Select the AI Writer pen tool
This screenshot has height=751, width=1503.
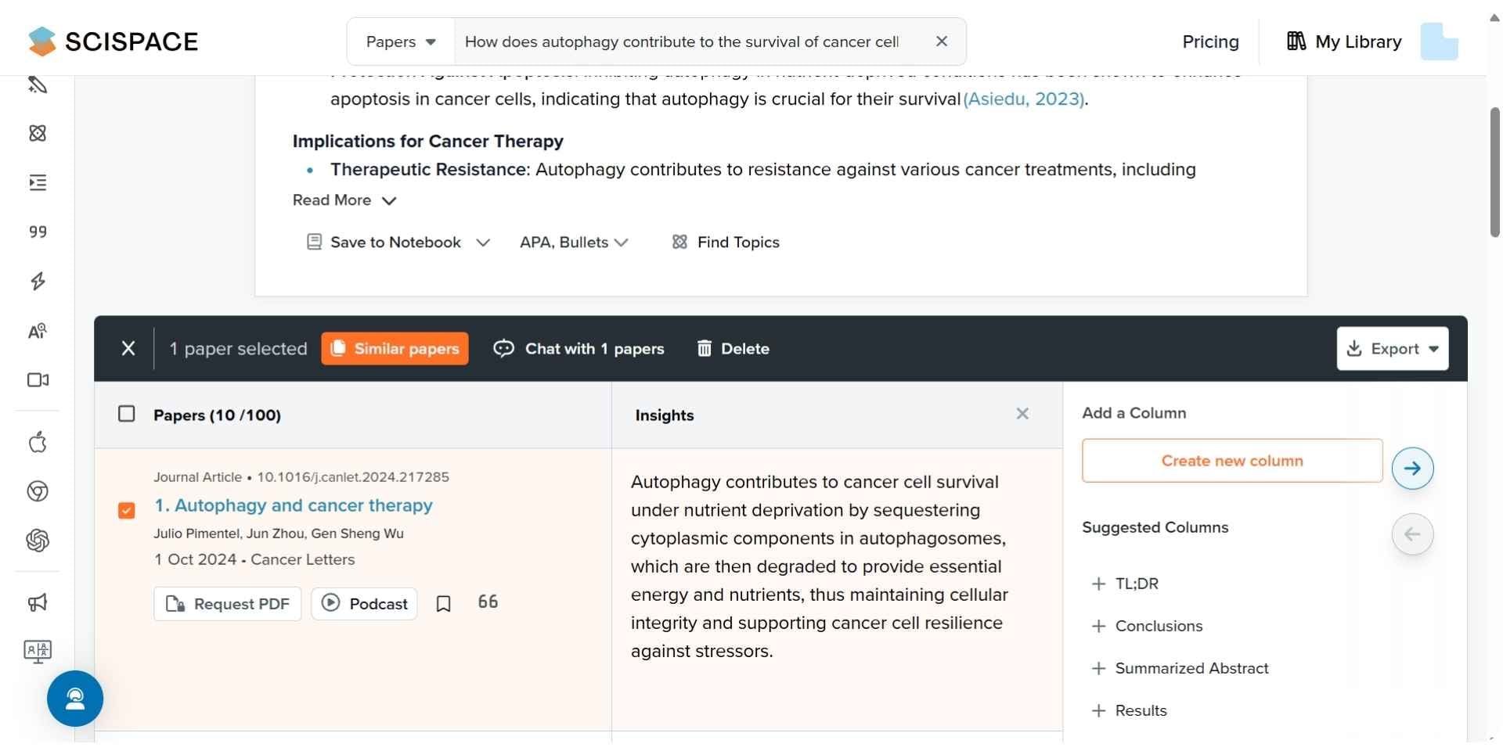point(37,84)
